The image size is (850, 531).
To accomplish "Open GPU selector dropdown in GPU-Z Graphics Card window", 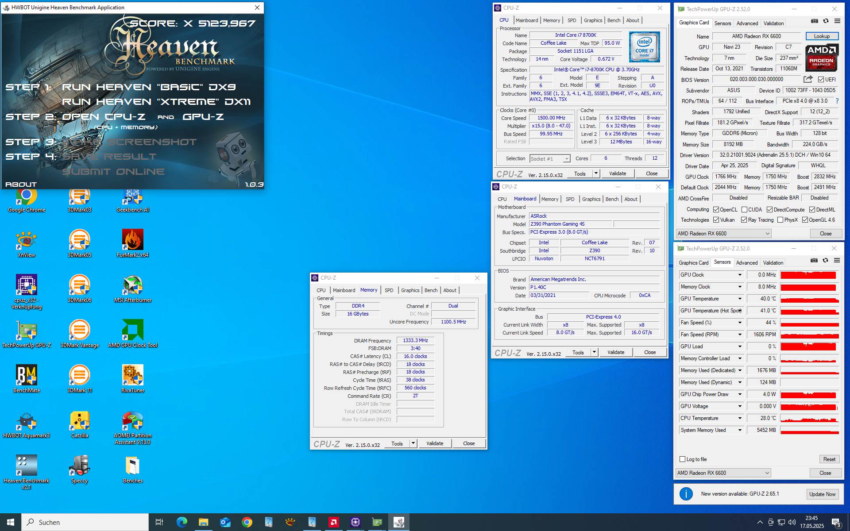I will tap(724, 234).
